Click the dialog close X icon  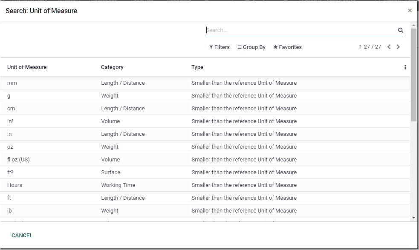[410, 10]
